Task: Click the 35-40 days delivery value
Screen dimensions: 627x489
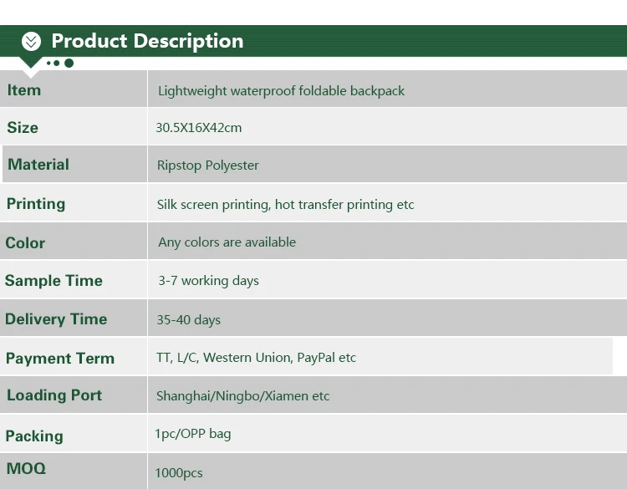Action: click(189, 320)
